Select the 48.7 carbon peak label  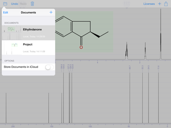click(x=130, y=67)
